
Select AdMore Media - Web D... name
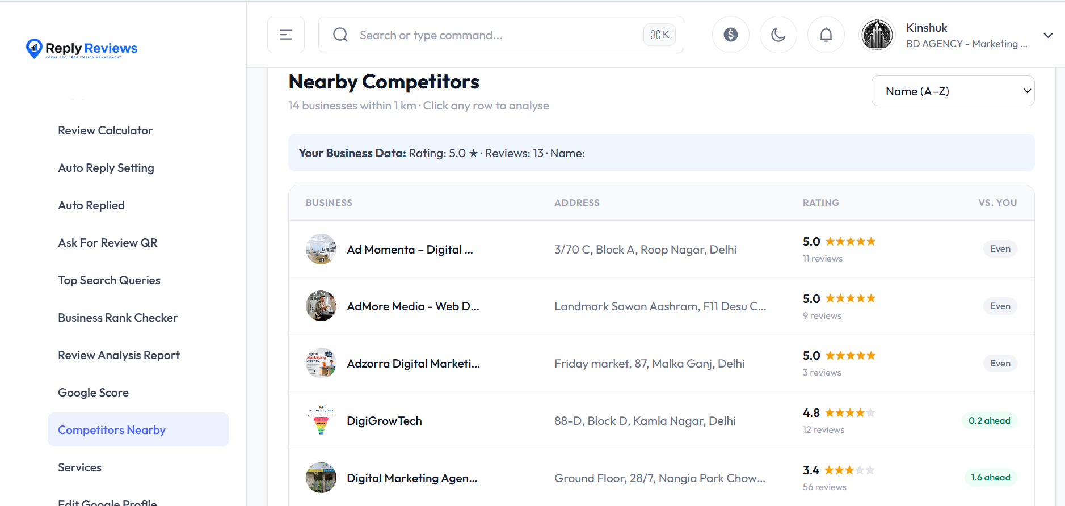pyautogui.click(x=413, y=306)
